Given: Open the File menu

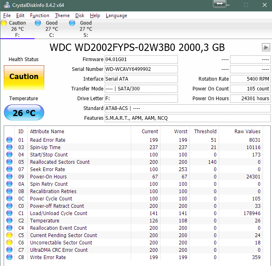Looking at the screenshot, I should (7, 15).
